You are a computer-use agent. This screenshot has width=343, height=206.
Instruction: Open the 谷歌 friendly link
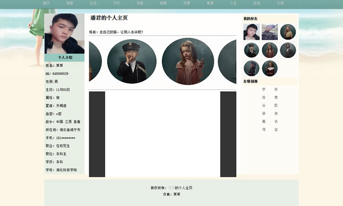pos(270,105)
